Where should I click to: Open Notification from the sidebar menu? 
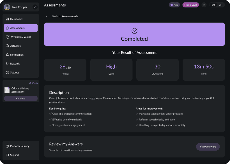pos(17,55)
